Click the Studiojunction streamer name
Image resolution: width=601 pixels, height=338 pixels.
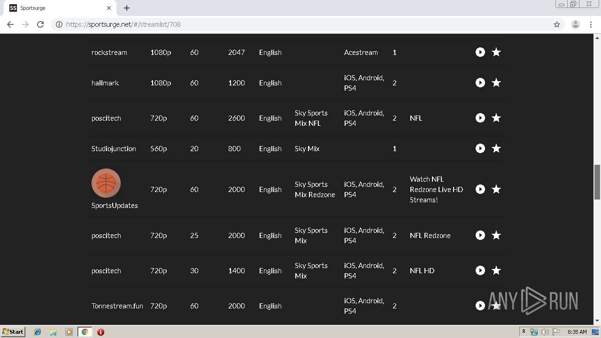tap(114, 148)
